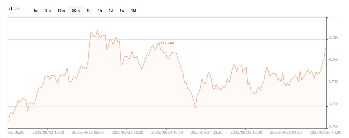The image size is (349, 138).
Task: Click the 2025/09/25 12:00 axis label
Action: coord(246,133)
